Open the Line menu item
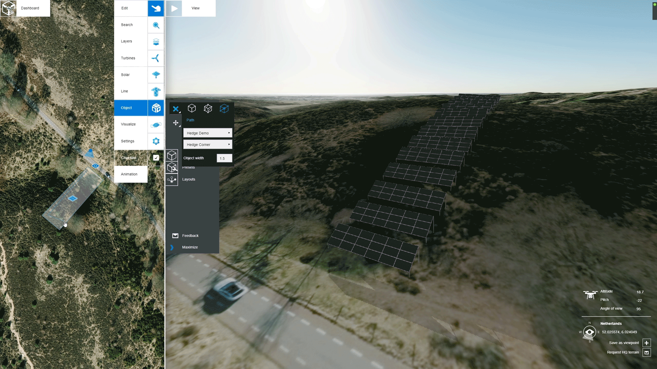Viewport: 657px width, 369px height. (x=131, y=91)
